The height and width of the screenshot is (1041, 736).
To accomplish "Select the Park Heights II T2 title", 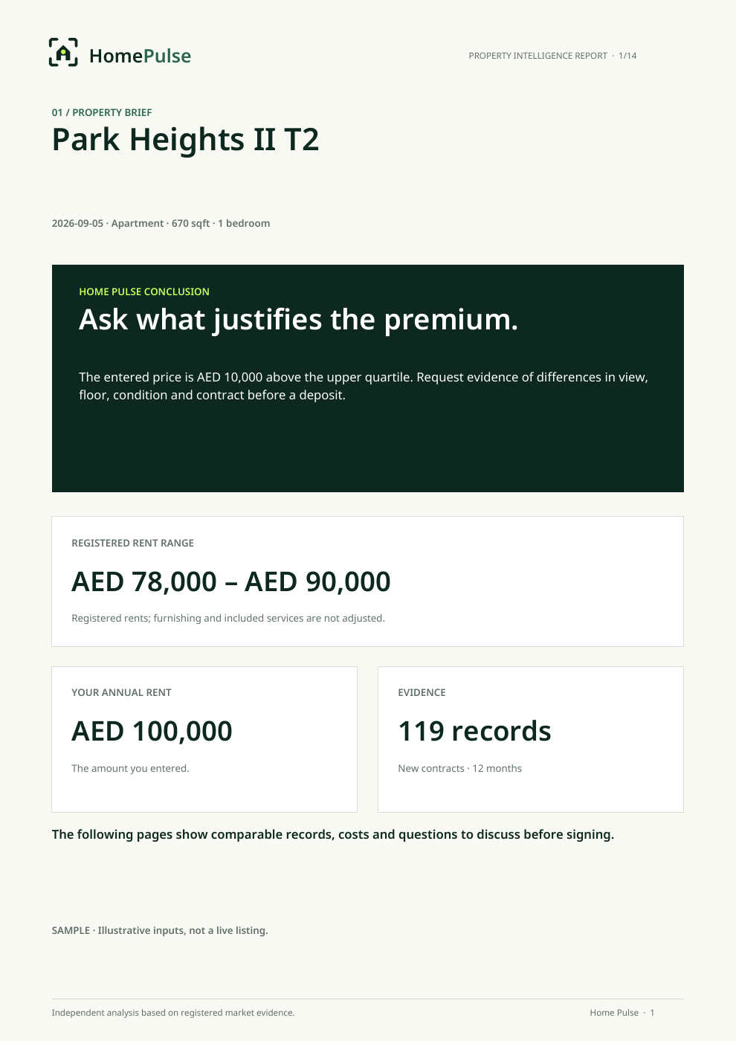I will [x=185, y=140].
